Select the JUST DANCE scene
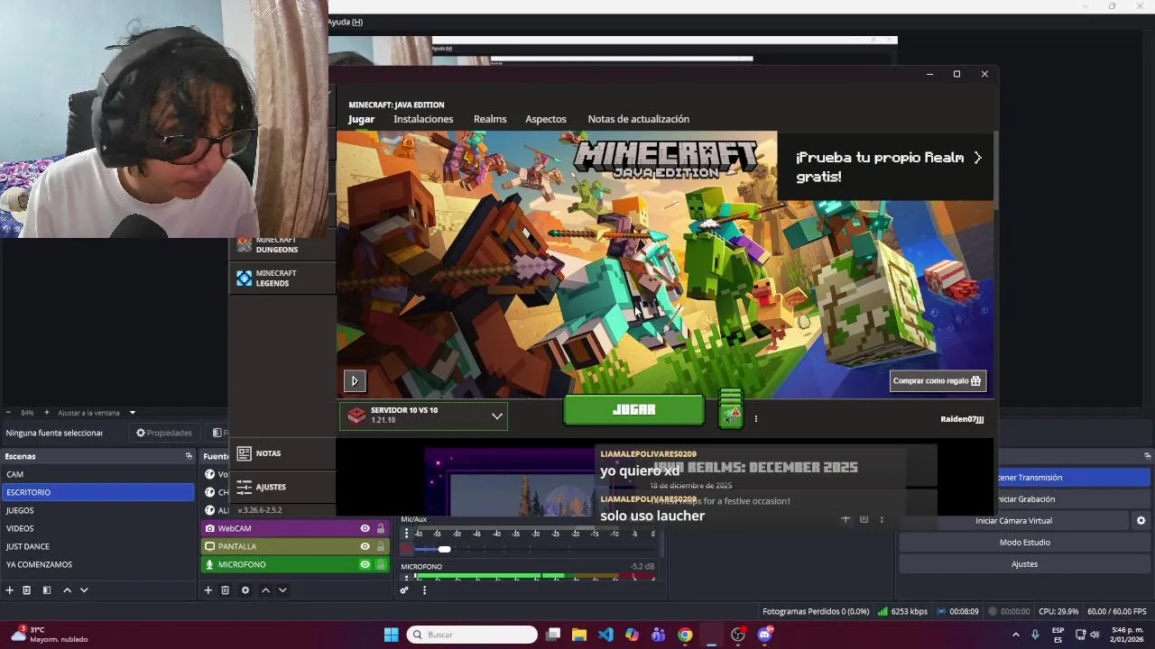1155x649 pixels. (x=97, y=546)
